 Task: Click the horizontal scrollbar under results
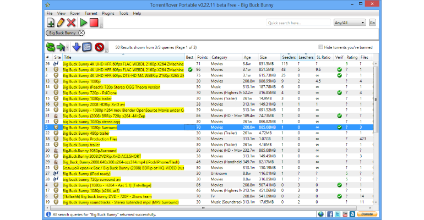203,208
